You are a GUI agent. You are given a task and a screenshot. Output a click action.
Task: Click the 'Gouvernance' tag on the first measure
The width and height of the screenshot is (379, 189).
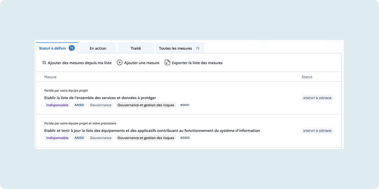[101, 105]
